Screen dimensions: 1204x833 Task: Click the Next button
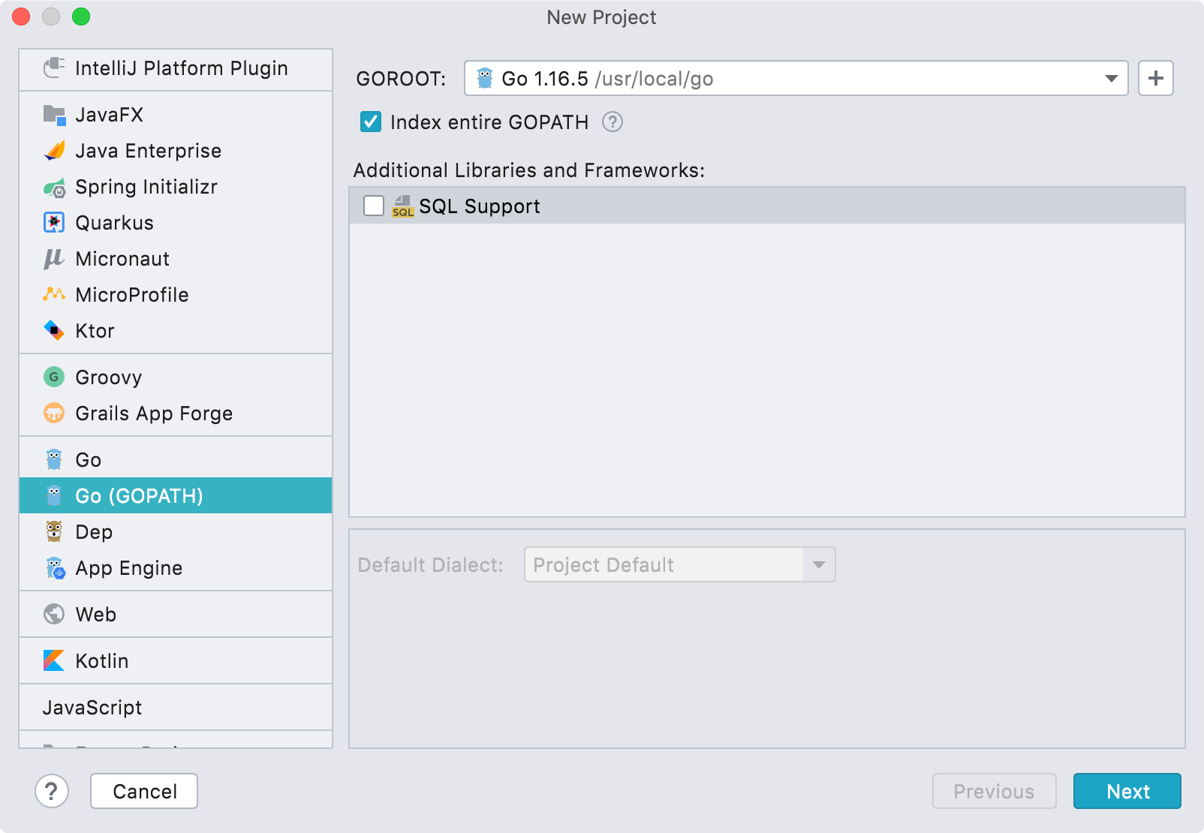coord(1127,791)
